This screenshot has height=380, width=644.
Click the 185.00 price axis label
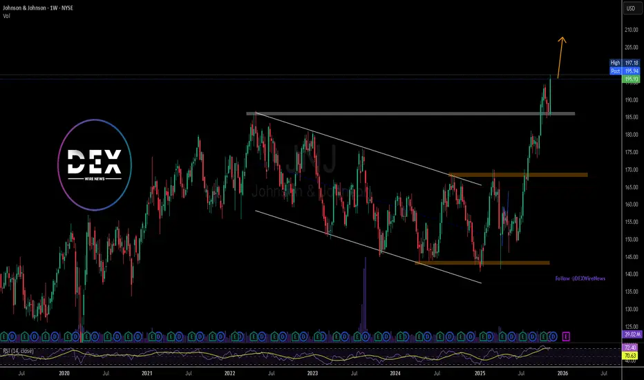632,117
